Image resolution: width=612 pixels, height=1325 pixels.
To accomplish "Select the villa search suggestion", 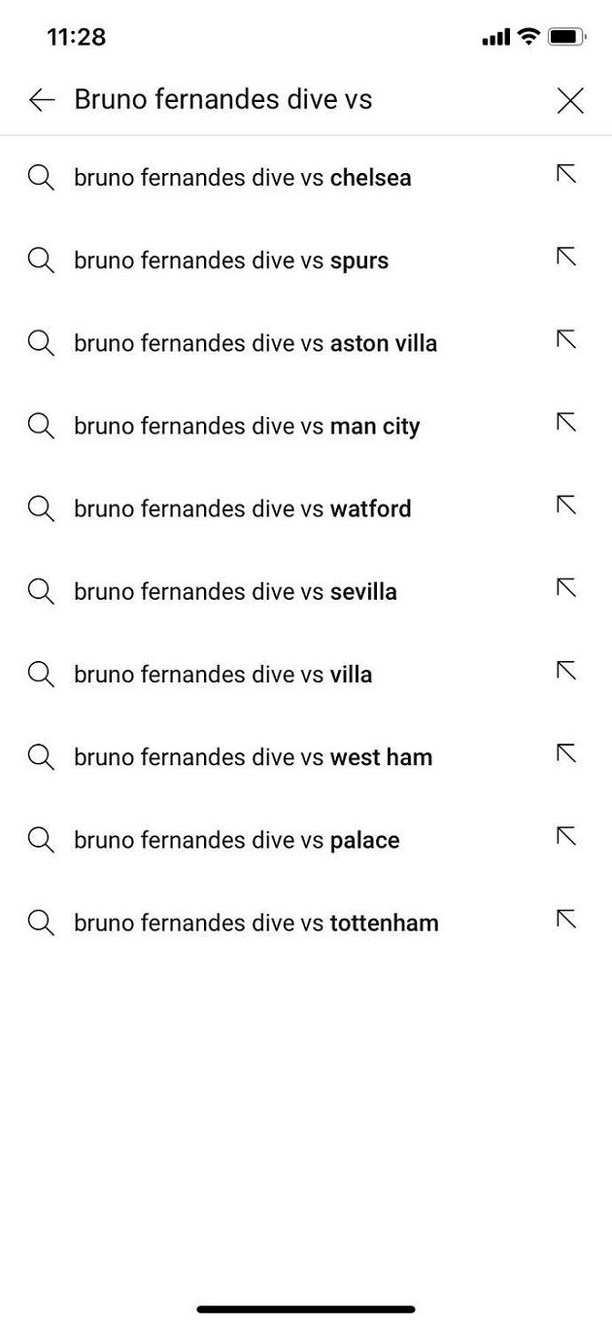I will 223,674.
